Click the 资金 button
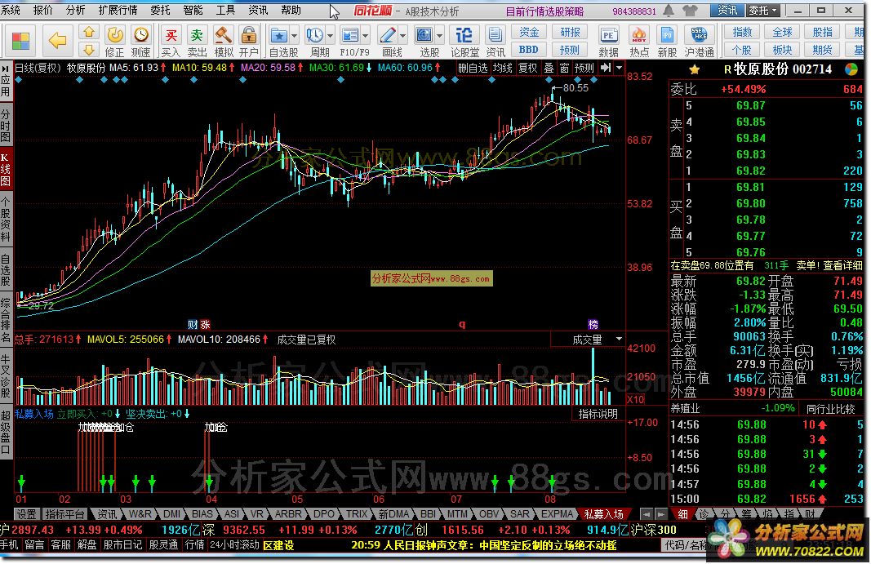The width and height of the screenshot is (871, 564). point(529,32)
